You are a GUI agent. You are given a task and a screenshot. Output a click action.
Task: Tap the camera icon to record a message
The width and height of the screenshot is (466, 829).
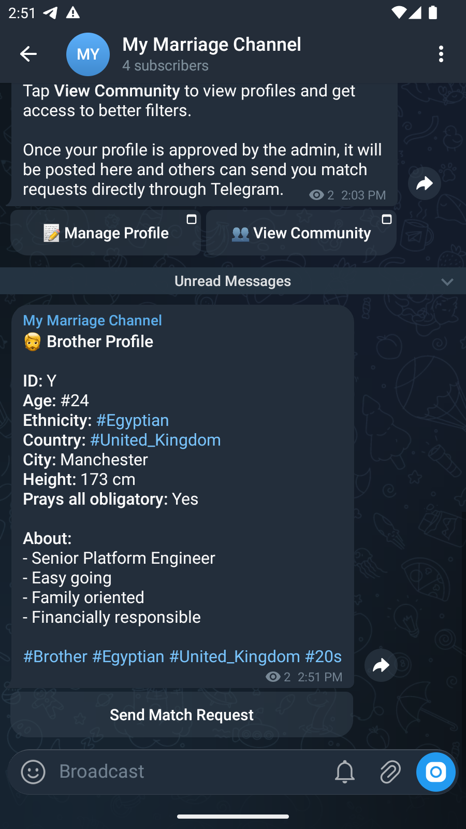(435, 771)
